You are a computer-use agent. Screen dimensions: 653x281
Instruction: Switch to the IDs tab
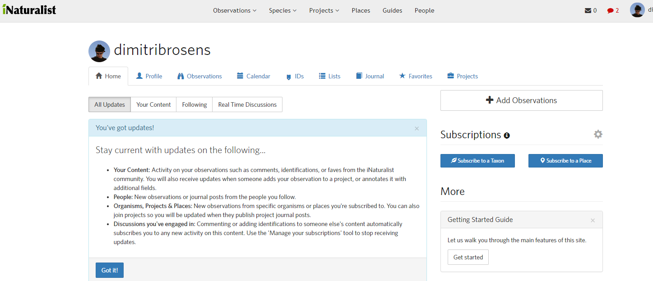(295, 76)
